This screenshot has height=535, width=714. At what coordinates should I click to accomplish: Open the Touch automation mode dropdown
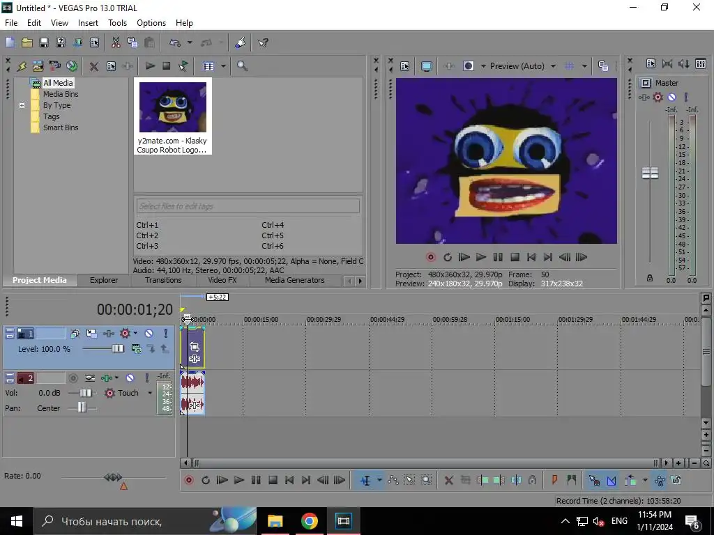click(149, 393)
